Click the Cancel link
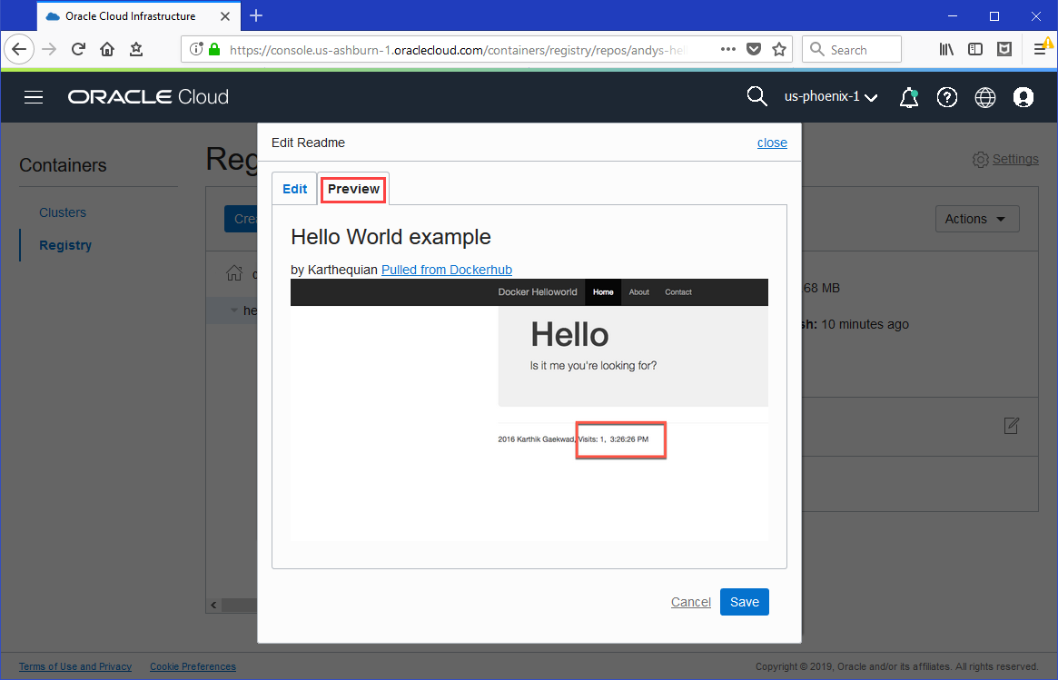This screenshot has width=1058, height=680. click(691, 602)
